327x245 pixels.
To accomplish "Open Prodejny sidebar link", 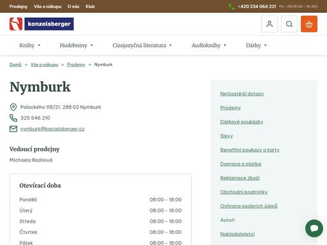I will [x=231, y=108].
